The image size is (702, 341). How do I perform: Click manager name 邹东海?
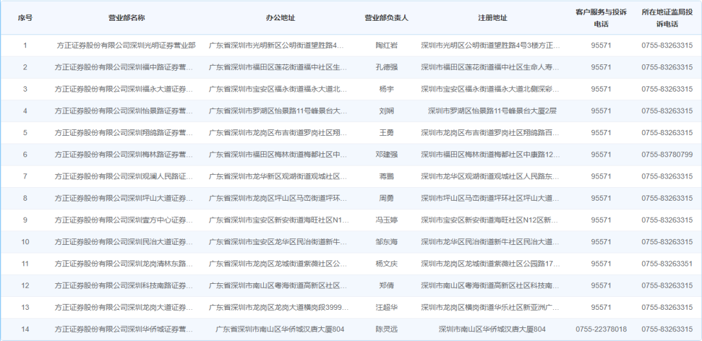tap(386, 242)
